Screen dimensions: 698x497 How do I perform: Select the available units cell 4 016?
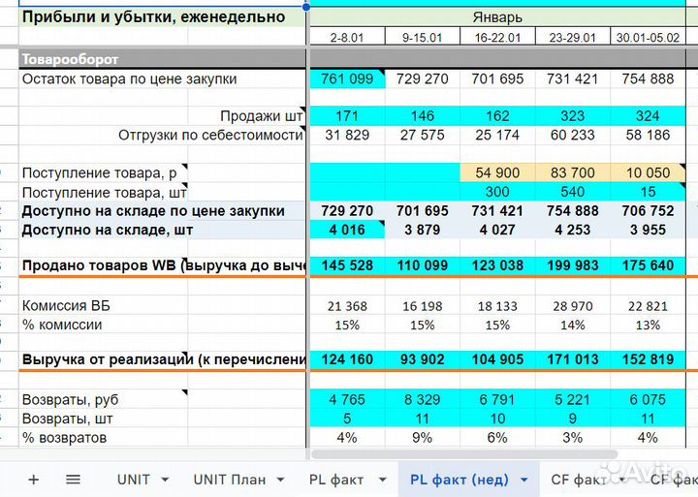pos(347,230)
